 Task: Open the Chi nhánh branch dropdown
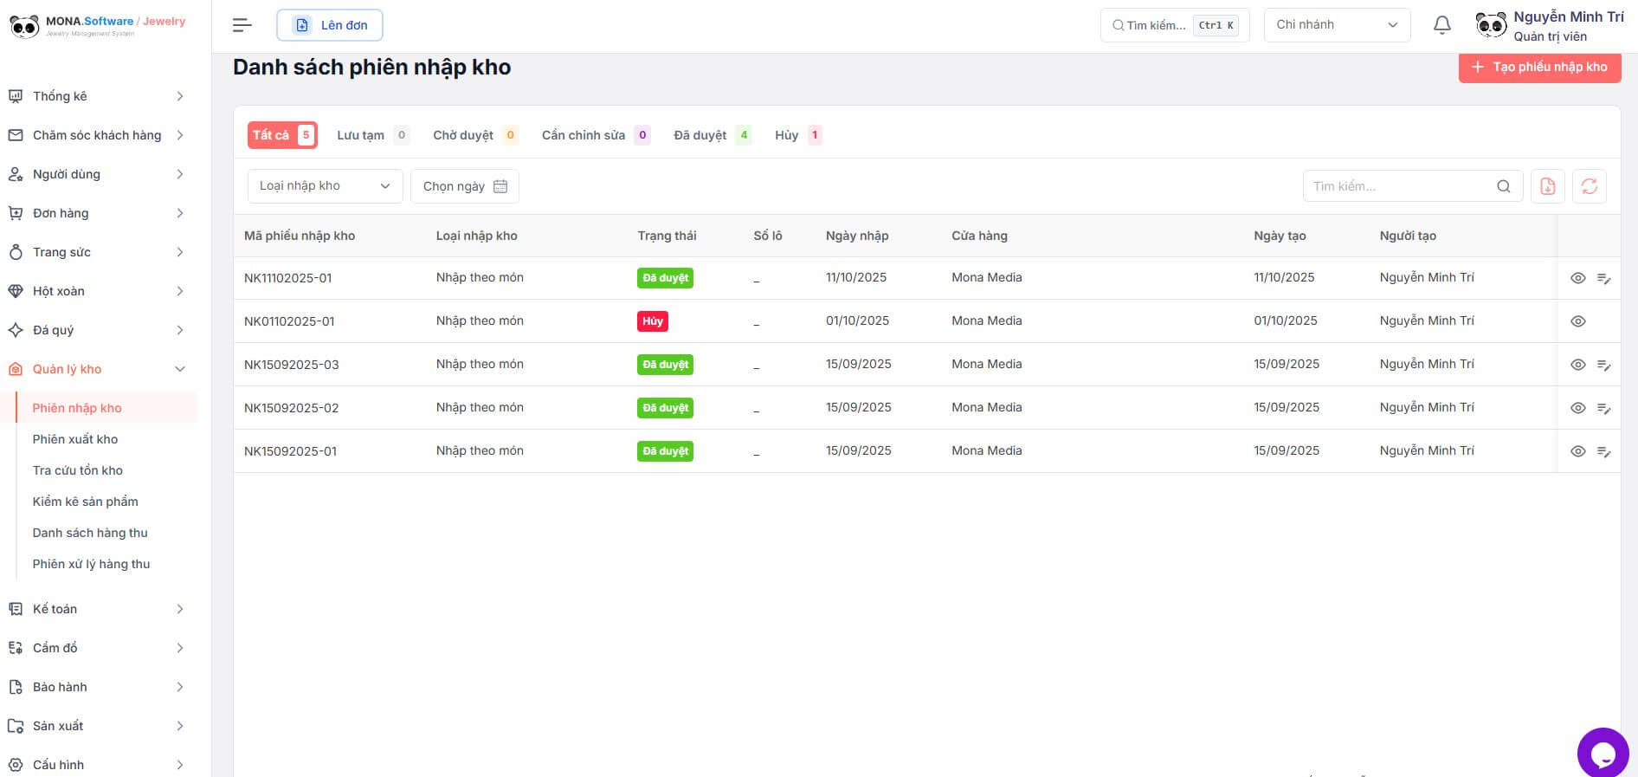[1336, 25]
